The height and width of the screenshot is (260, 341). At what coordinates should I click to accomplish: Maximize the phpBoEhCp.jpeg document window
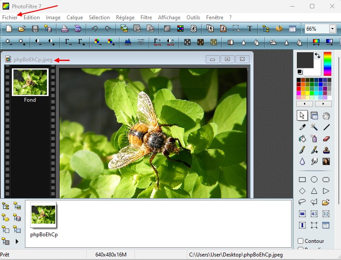[227, 59]
